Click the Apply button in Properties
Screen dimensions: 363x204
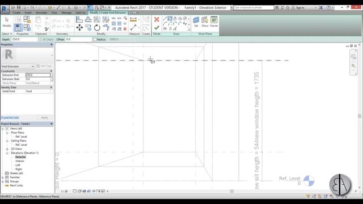(x=44, y=117)
